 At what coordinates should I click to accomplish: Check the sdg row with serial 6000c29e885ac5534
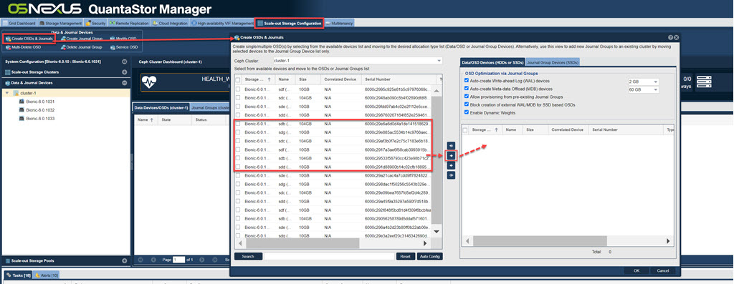pos(238,132)
